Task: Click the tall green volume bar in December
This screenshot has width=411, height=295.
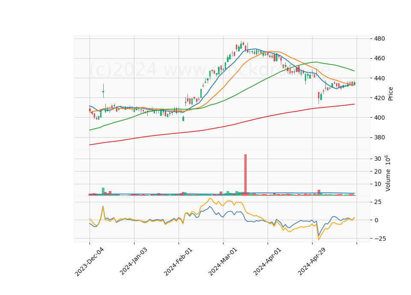Action: click(103, 192)
